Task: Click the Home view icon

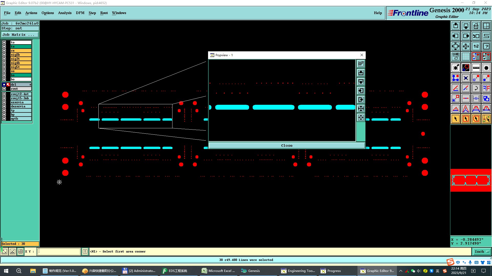Action: 476,26
